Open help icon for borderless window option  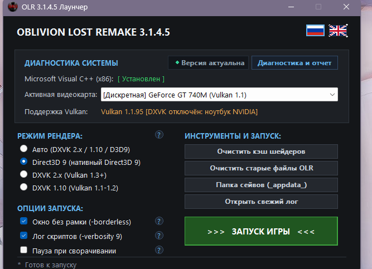(159, 221)
